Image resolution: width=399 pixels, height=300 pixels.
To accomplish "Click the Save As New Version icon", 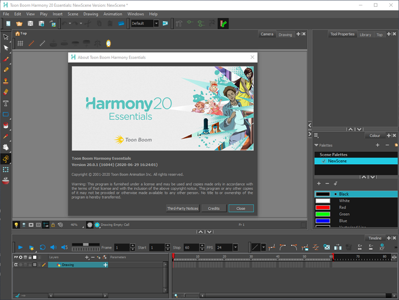I will click(41, 24).
